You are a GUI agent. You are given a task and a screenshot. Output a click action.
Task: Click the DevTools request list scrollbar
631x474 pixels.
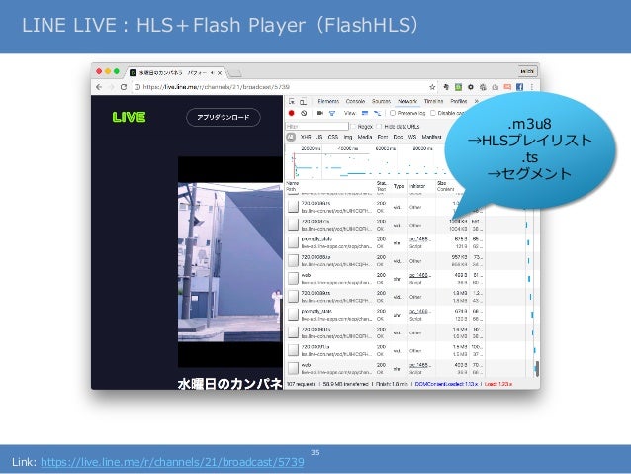point(537,368)
